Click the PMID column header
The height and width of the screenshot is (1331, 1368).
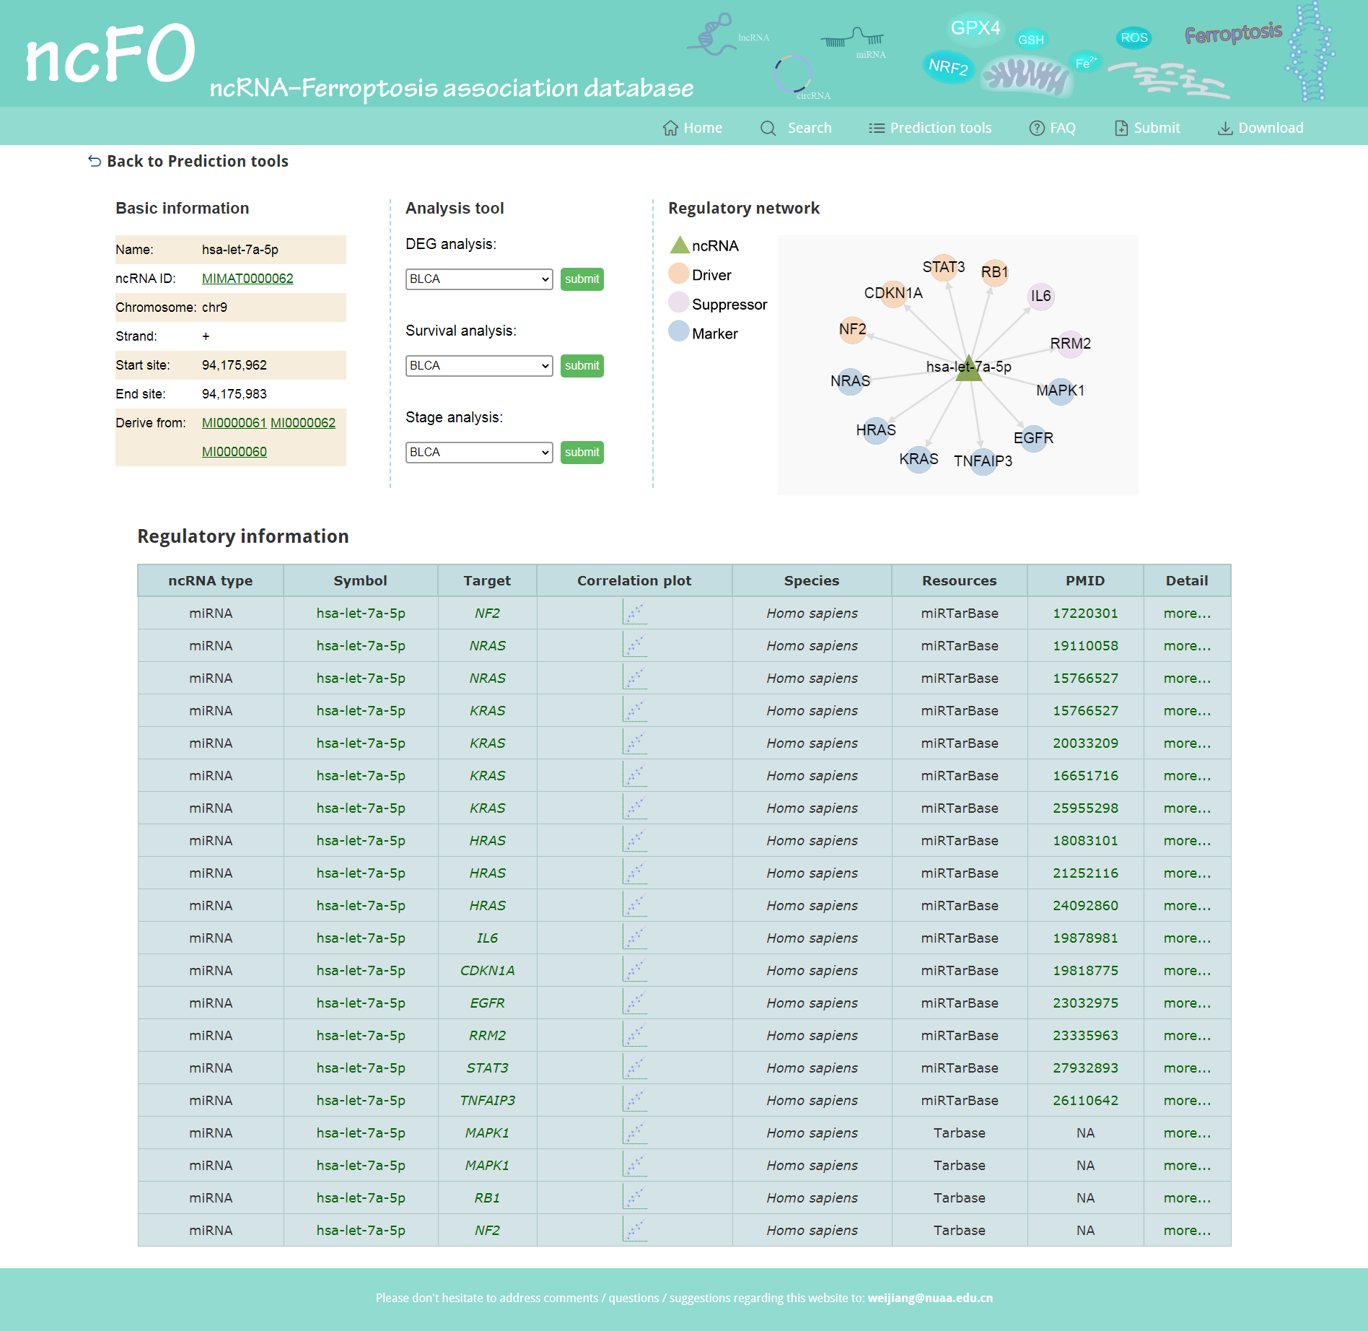tap(1085, 580)
